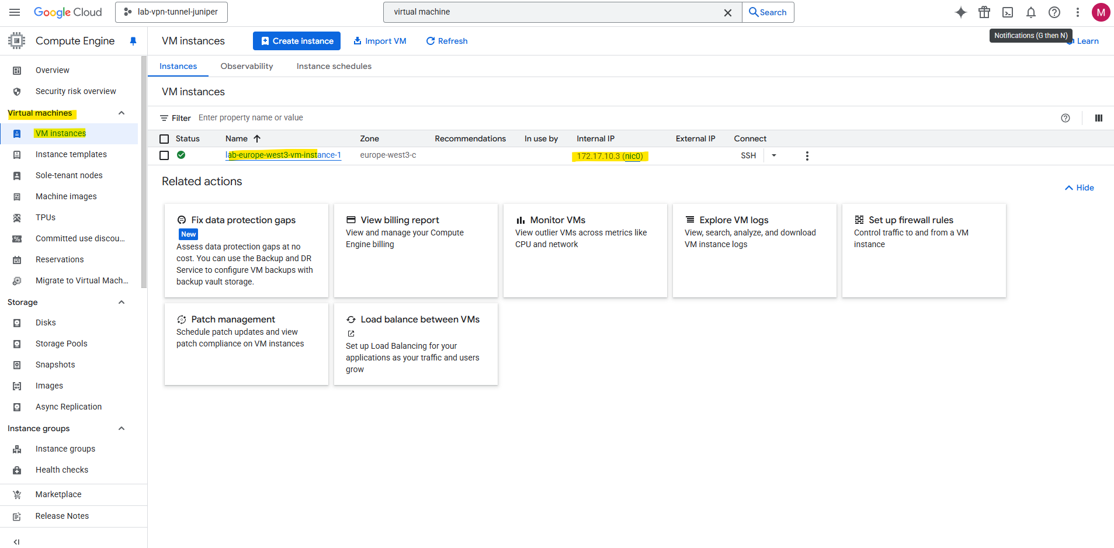Open project selector lab-vpn-tunnel-juniper
This screenshot has width=1114, height=548.
[x=171, y=12]
